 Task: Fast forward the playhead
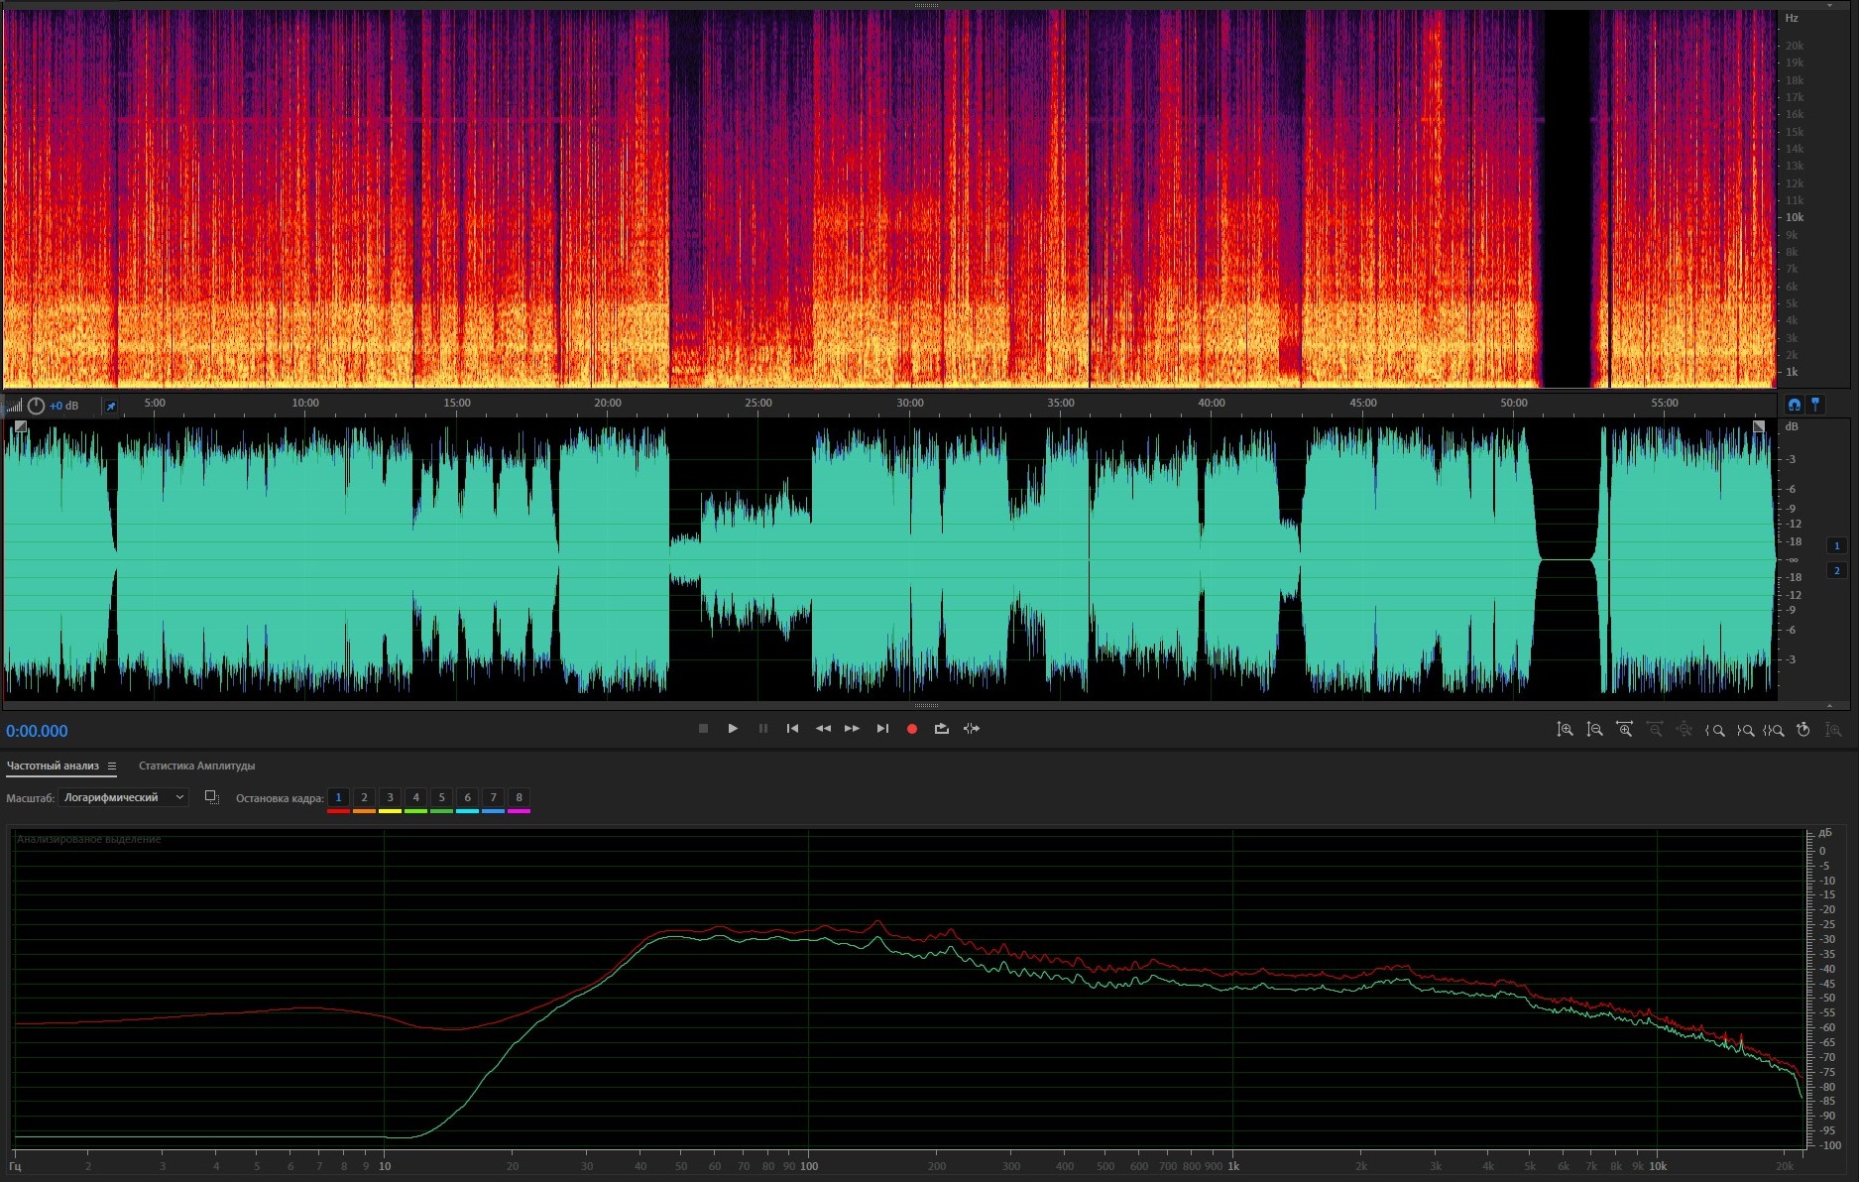click(x=852, y=729)
